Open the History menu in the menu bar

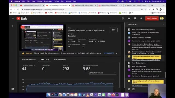[39, 1]
